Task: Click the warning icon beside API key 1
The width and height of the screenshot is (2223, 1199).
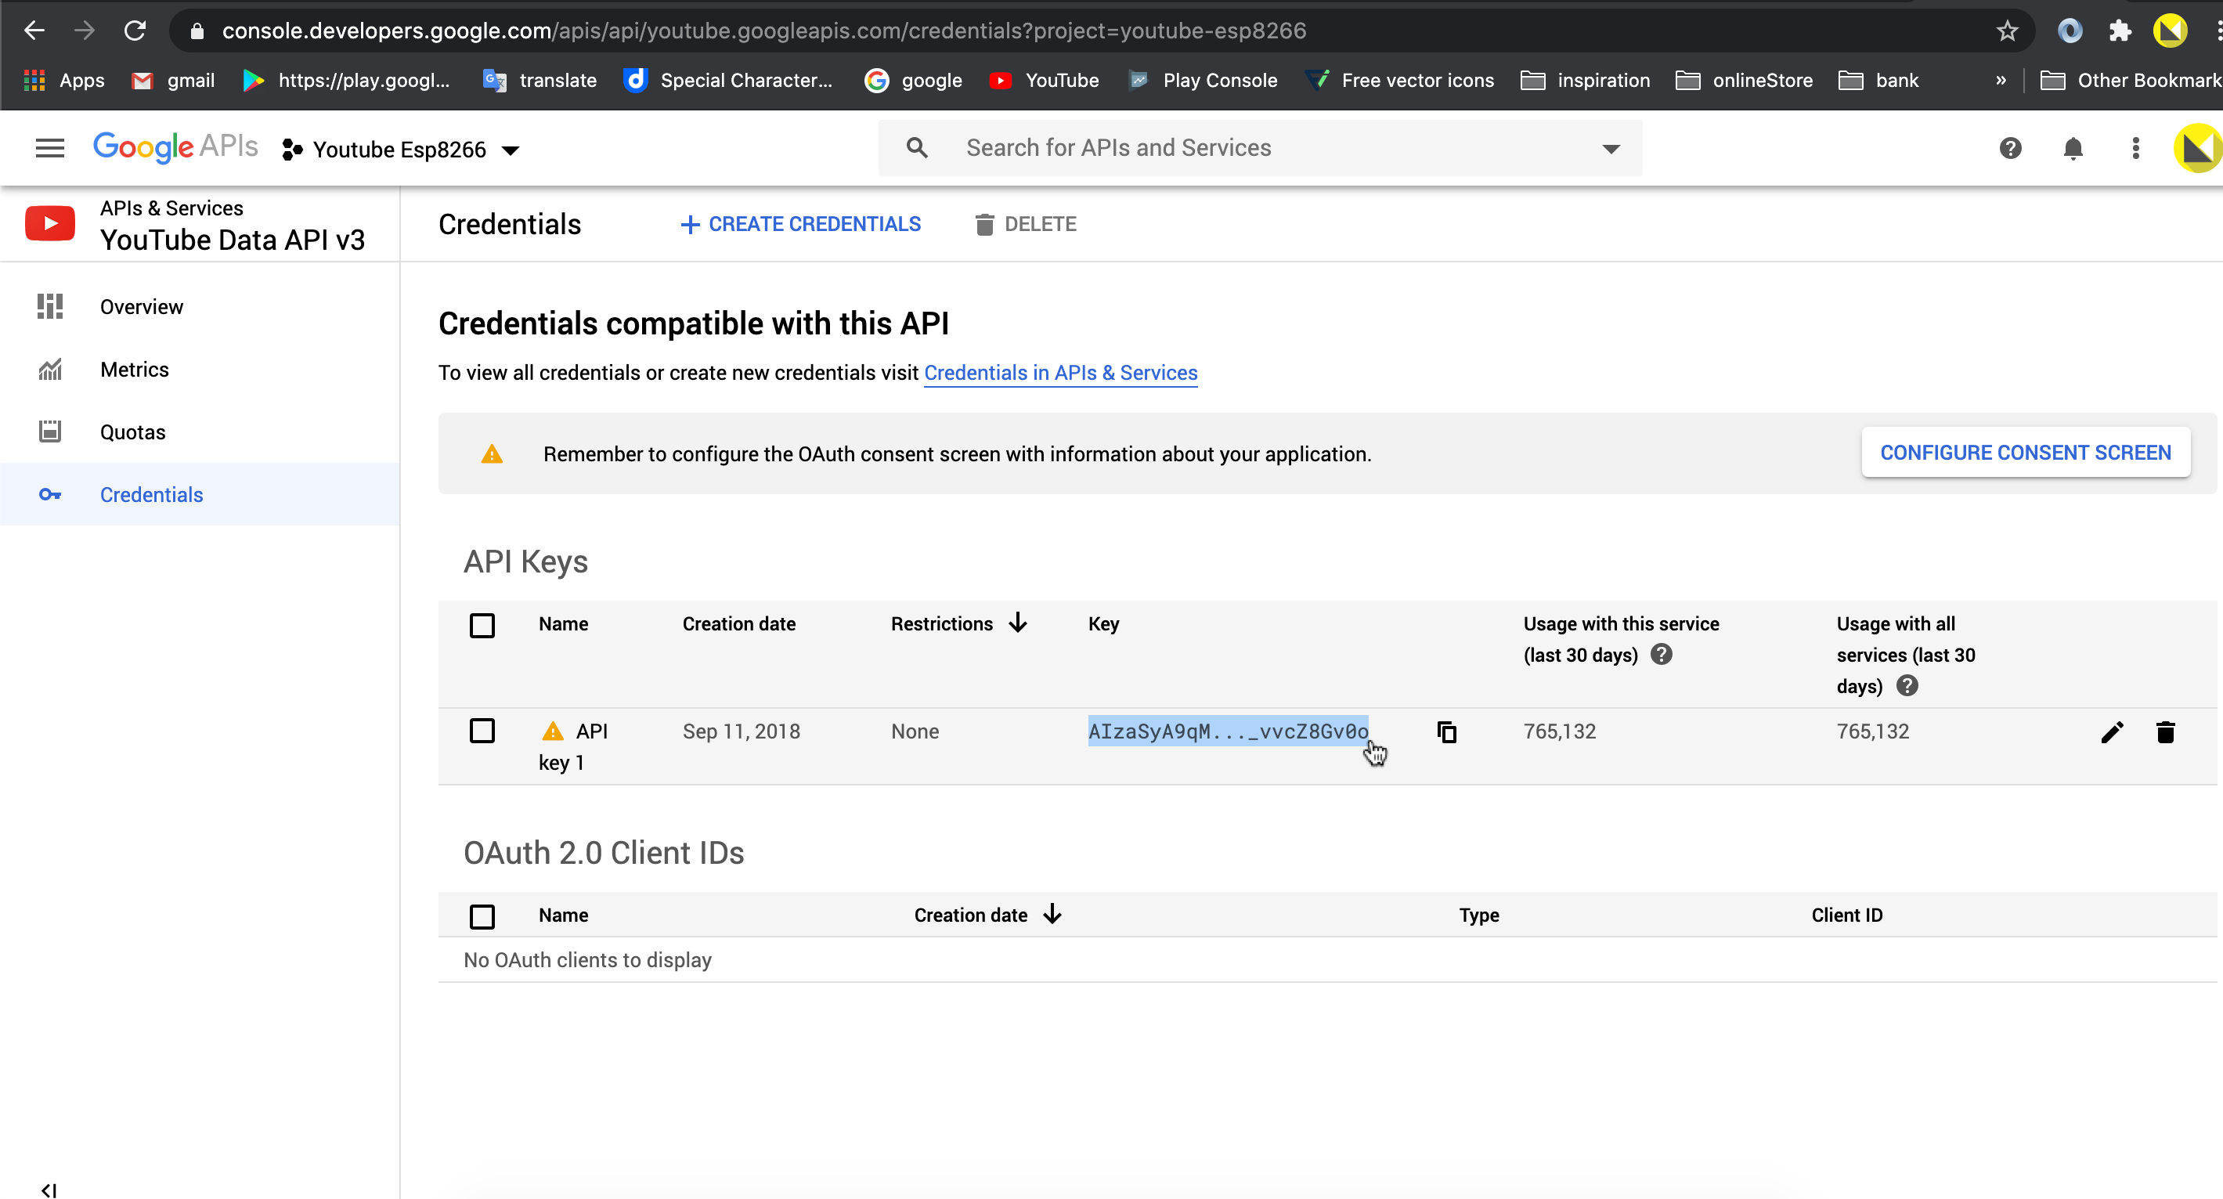Action: 552,732
